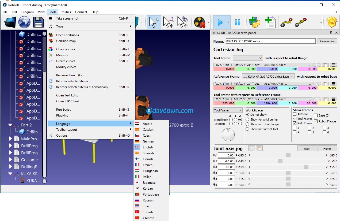The image size is (340, 221).
Task: Uncheck the Robot Flange checkbox
Action: [316, 121]
